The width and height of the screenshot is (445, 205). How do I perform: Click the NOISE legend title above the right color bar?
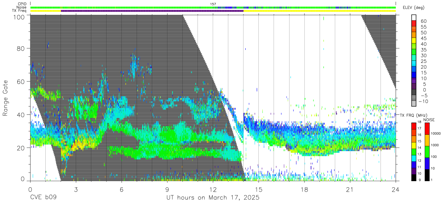[x=429, y=120]
